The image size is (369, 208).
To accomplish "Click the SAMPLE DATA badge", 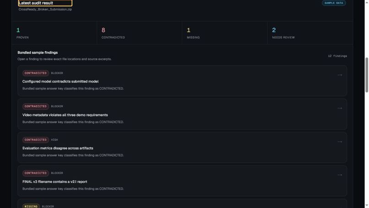I will [334, 3].
